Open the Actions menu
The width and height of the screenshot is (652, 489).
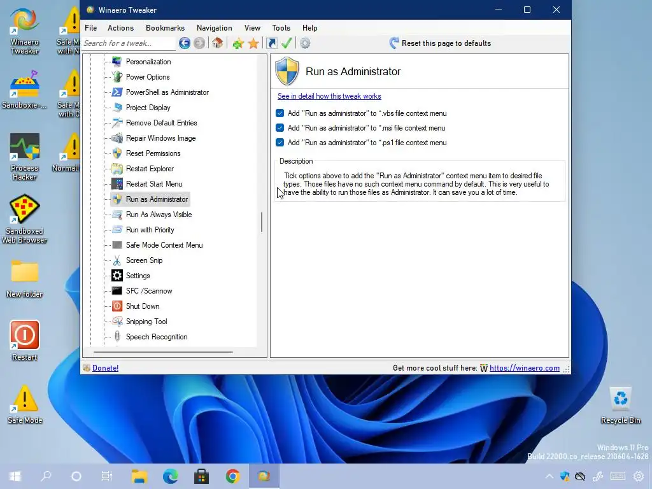point(120,28)
